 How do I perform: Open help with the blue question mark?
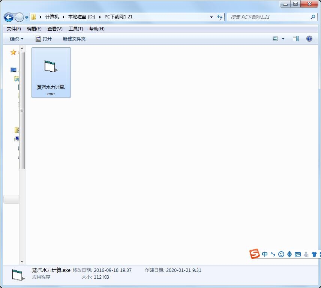point(309,39)
